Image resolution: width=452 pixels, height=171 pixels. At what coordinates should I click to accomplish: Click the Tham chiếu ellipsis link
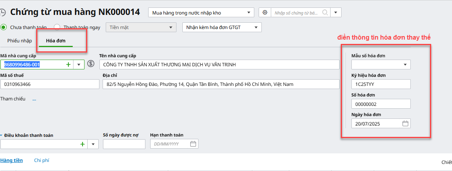[x=34, y=99]
